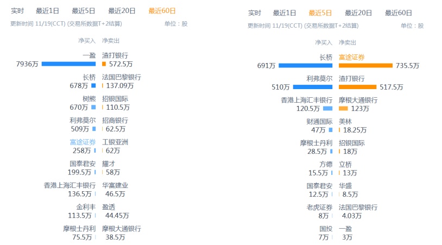Select the highlighted orange 最近60日 tab
This screenshot has width=442, height=245.
tap(162, 11)
